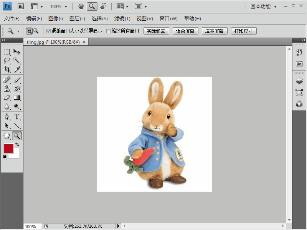Select the Gradient tool
This screenshot has width=307, height=230.
(17, 98)
